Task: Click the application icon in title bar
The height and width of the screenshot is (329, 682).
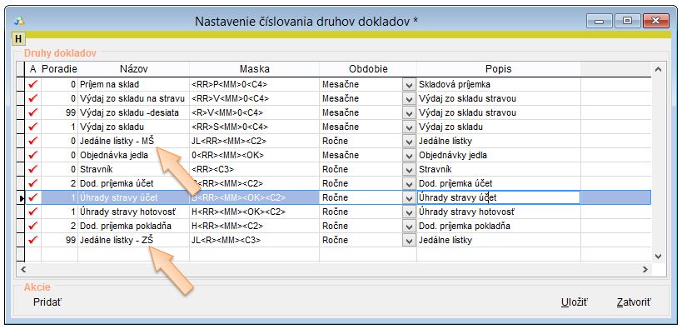Action: point(18,21)
